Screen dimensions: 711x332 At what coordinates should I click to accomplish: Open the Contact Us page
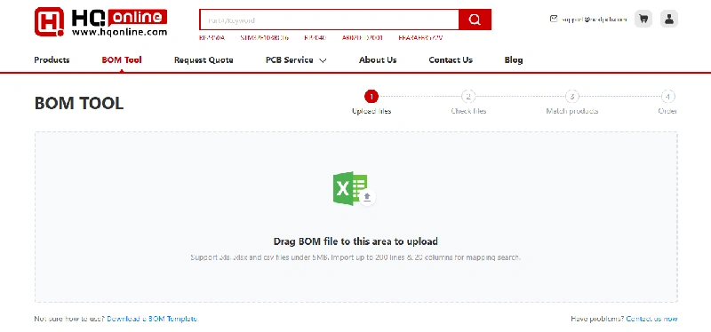coord(451,59)
